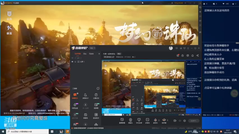Open the 主播任务 streamer tasks tool
Image resolution: width=239 pixels, height=134 pixels.
(96, 96)
